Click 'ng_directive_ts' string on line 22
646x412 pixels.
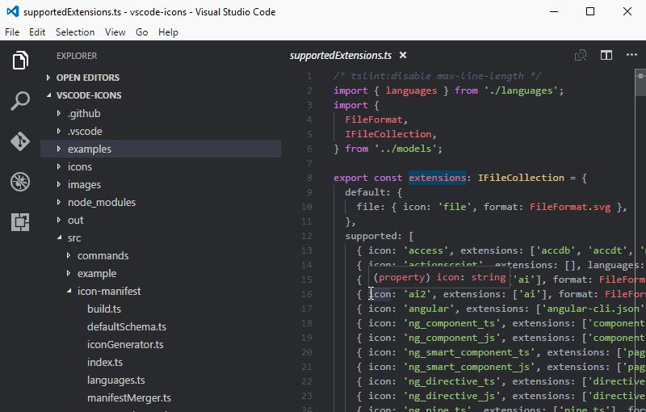coord(451,381)
